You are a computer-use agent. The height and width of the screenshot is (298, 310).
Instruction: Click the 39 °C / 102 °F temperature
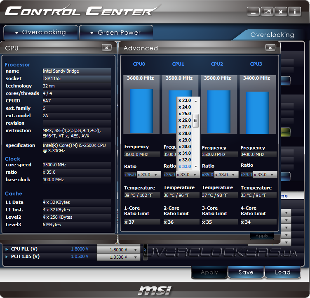(x=142, y=195)
